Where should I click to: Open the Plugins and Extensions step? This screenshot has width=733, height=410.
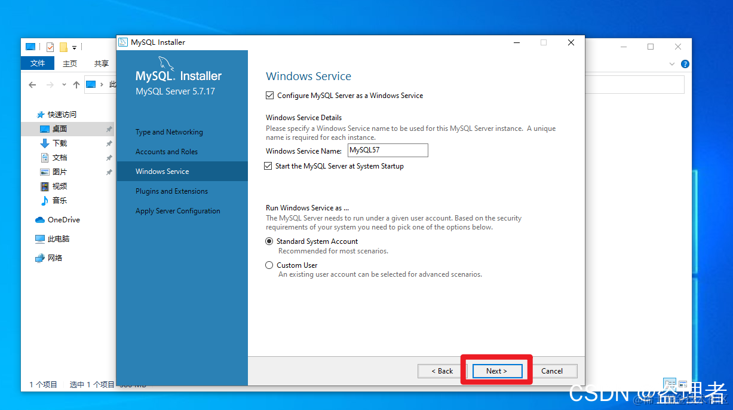click(172, 191)
